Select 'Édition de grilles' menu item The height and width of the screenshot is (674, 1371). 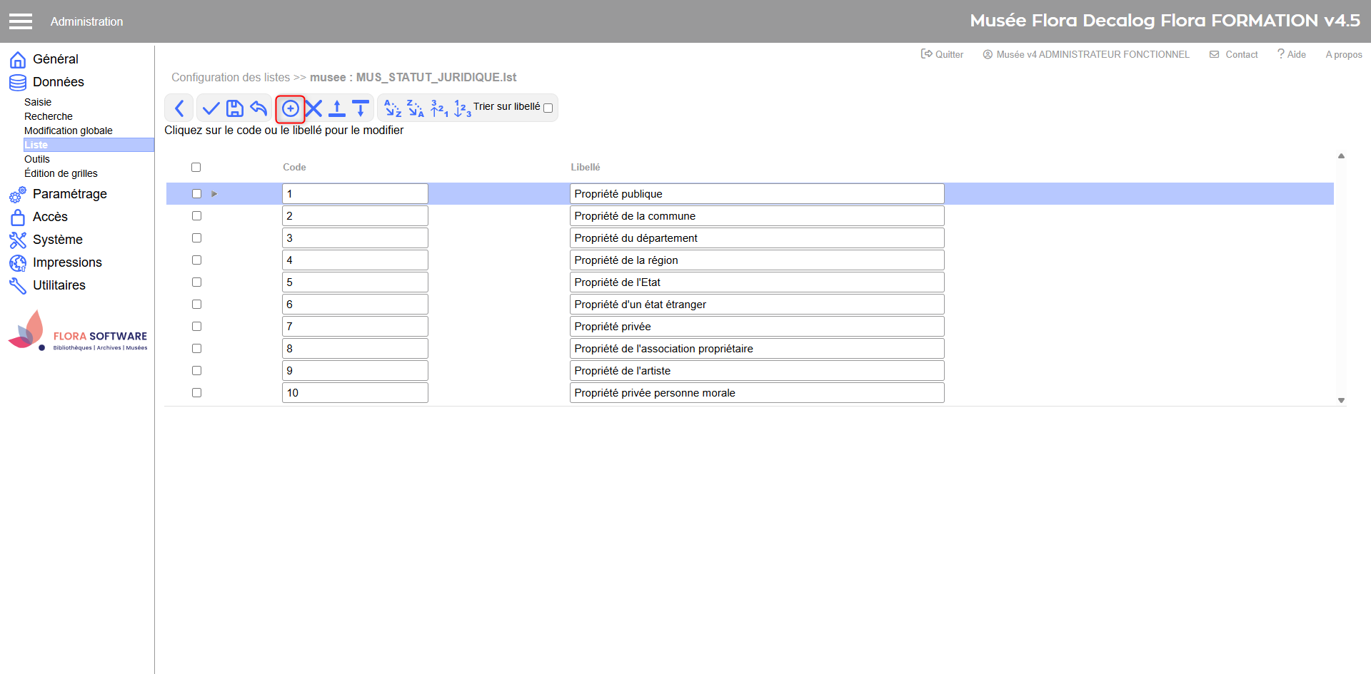[x=61, y=173]
